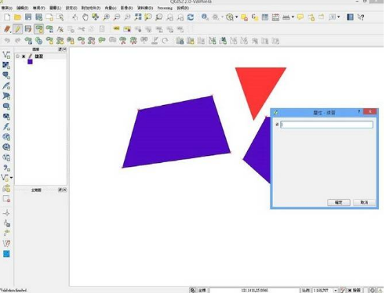Click the What's This help icon
Viewport: 386px width, 293px height.
click(361, 17)
